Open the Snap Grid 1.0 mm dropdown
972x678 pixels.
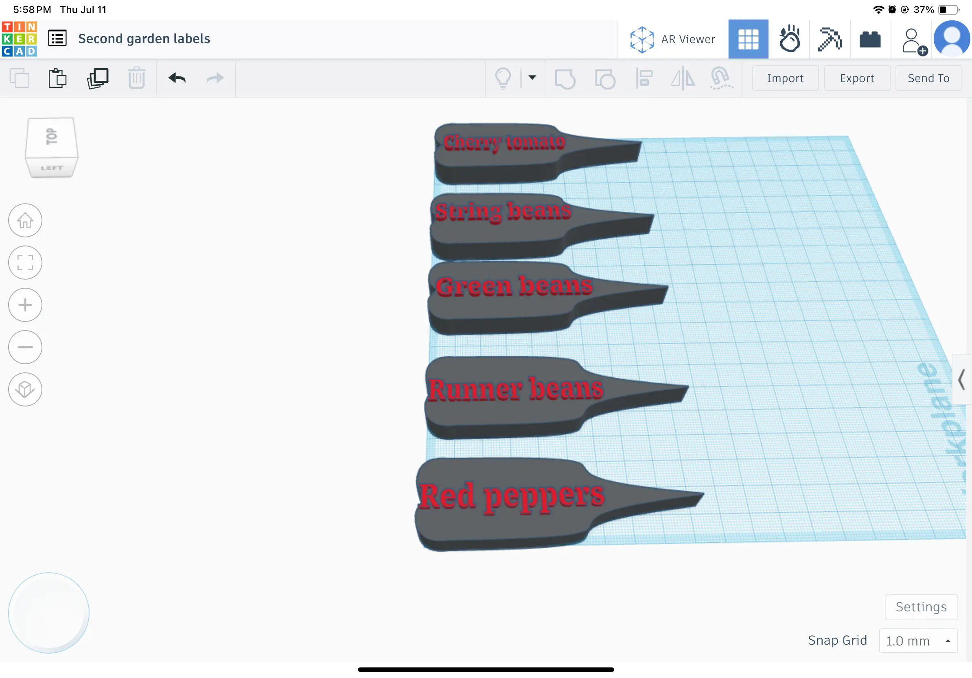pyautogui.click(x=917, y=641)
